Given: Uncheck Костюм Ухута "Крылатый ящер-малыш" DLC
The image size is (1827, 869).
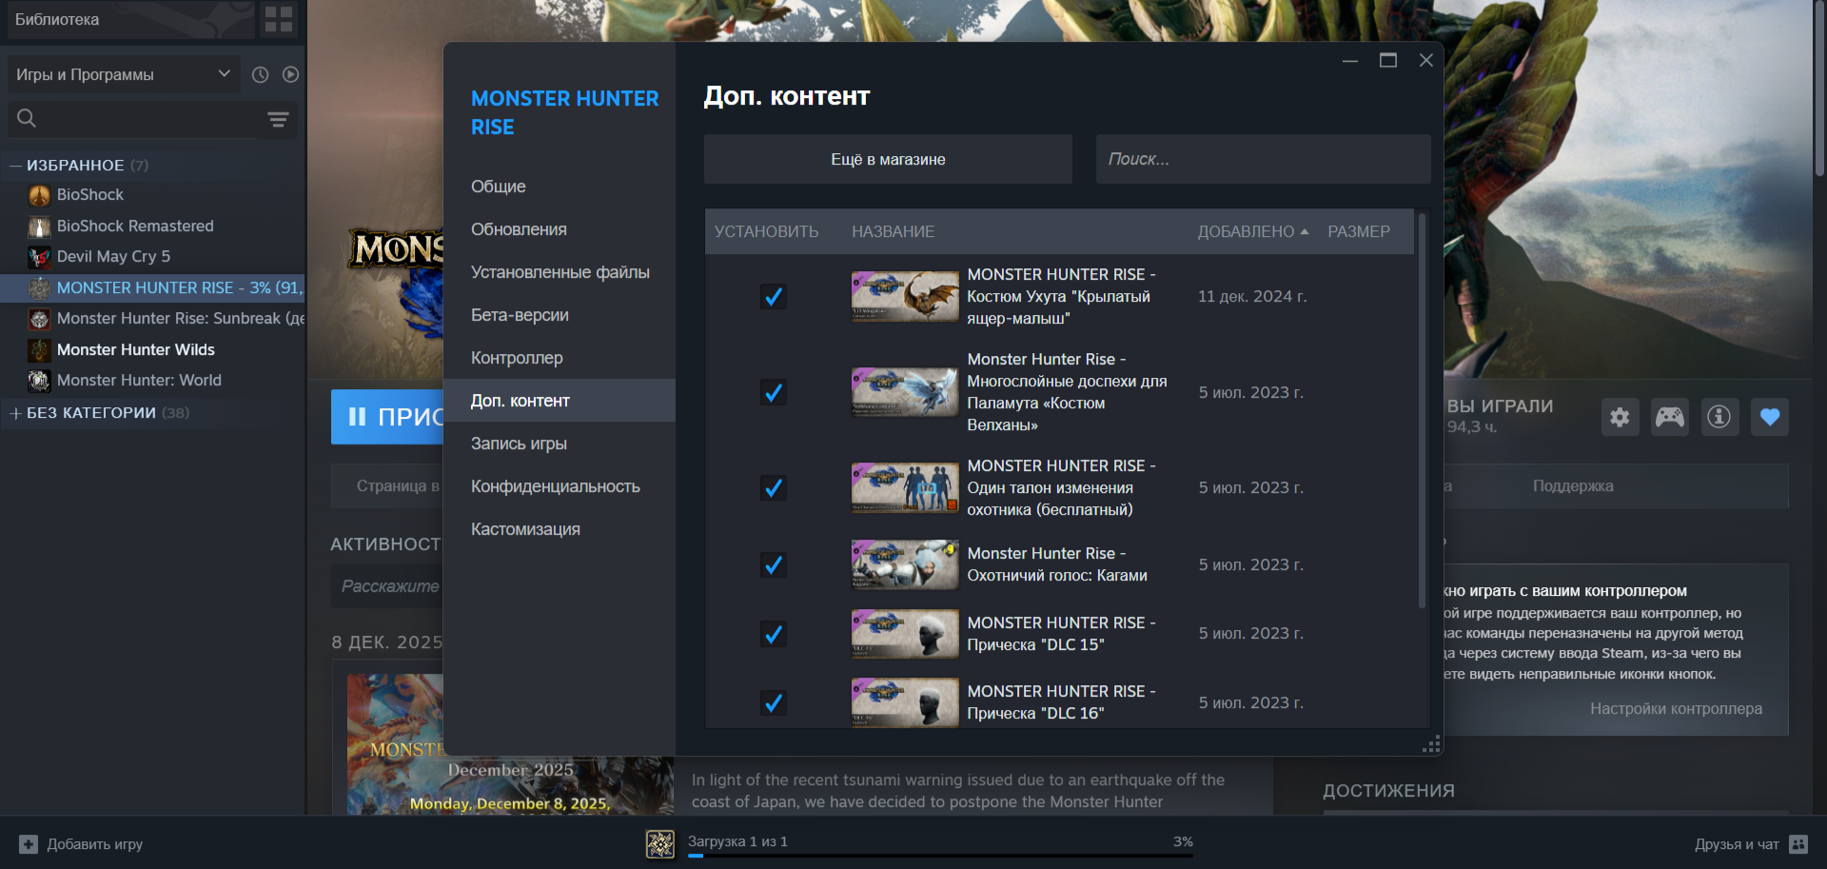Looking at the screenshot, I should point(774,297).
